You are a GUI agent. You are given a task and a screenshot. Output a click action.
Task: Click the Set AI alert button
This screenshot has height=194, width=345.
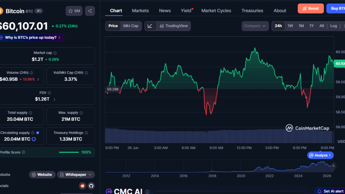330,191
